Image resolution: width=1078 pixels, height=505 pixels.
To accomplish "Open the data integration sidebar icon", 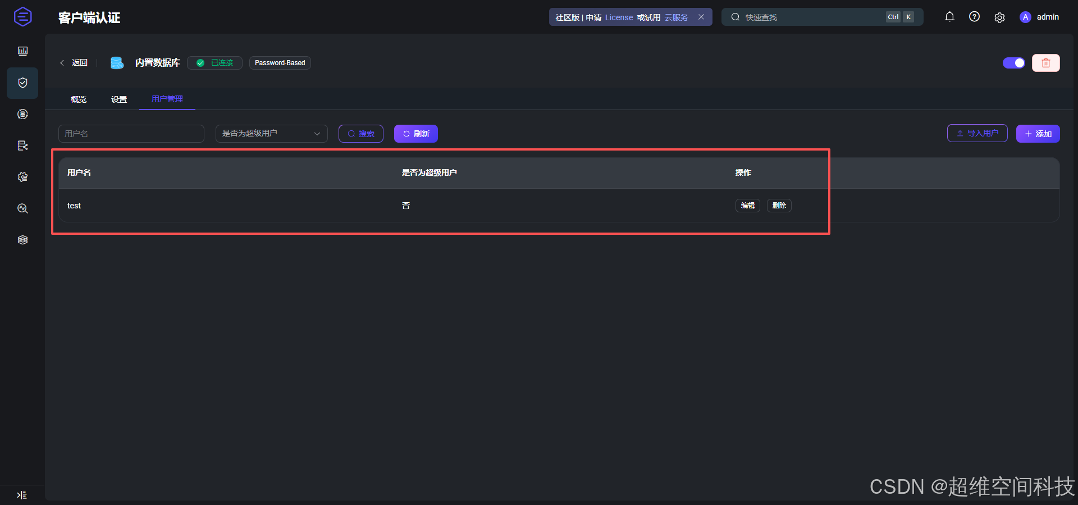I will tap(22, 114).
